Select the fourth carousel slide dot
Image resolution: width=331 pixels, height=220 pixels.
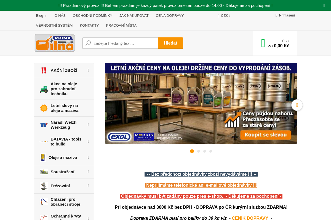[211, 151]
